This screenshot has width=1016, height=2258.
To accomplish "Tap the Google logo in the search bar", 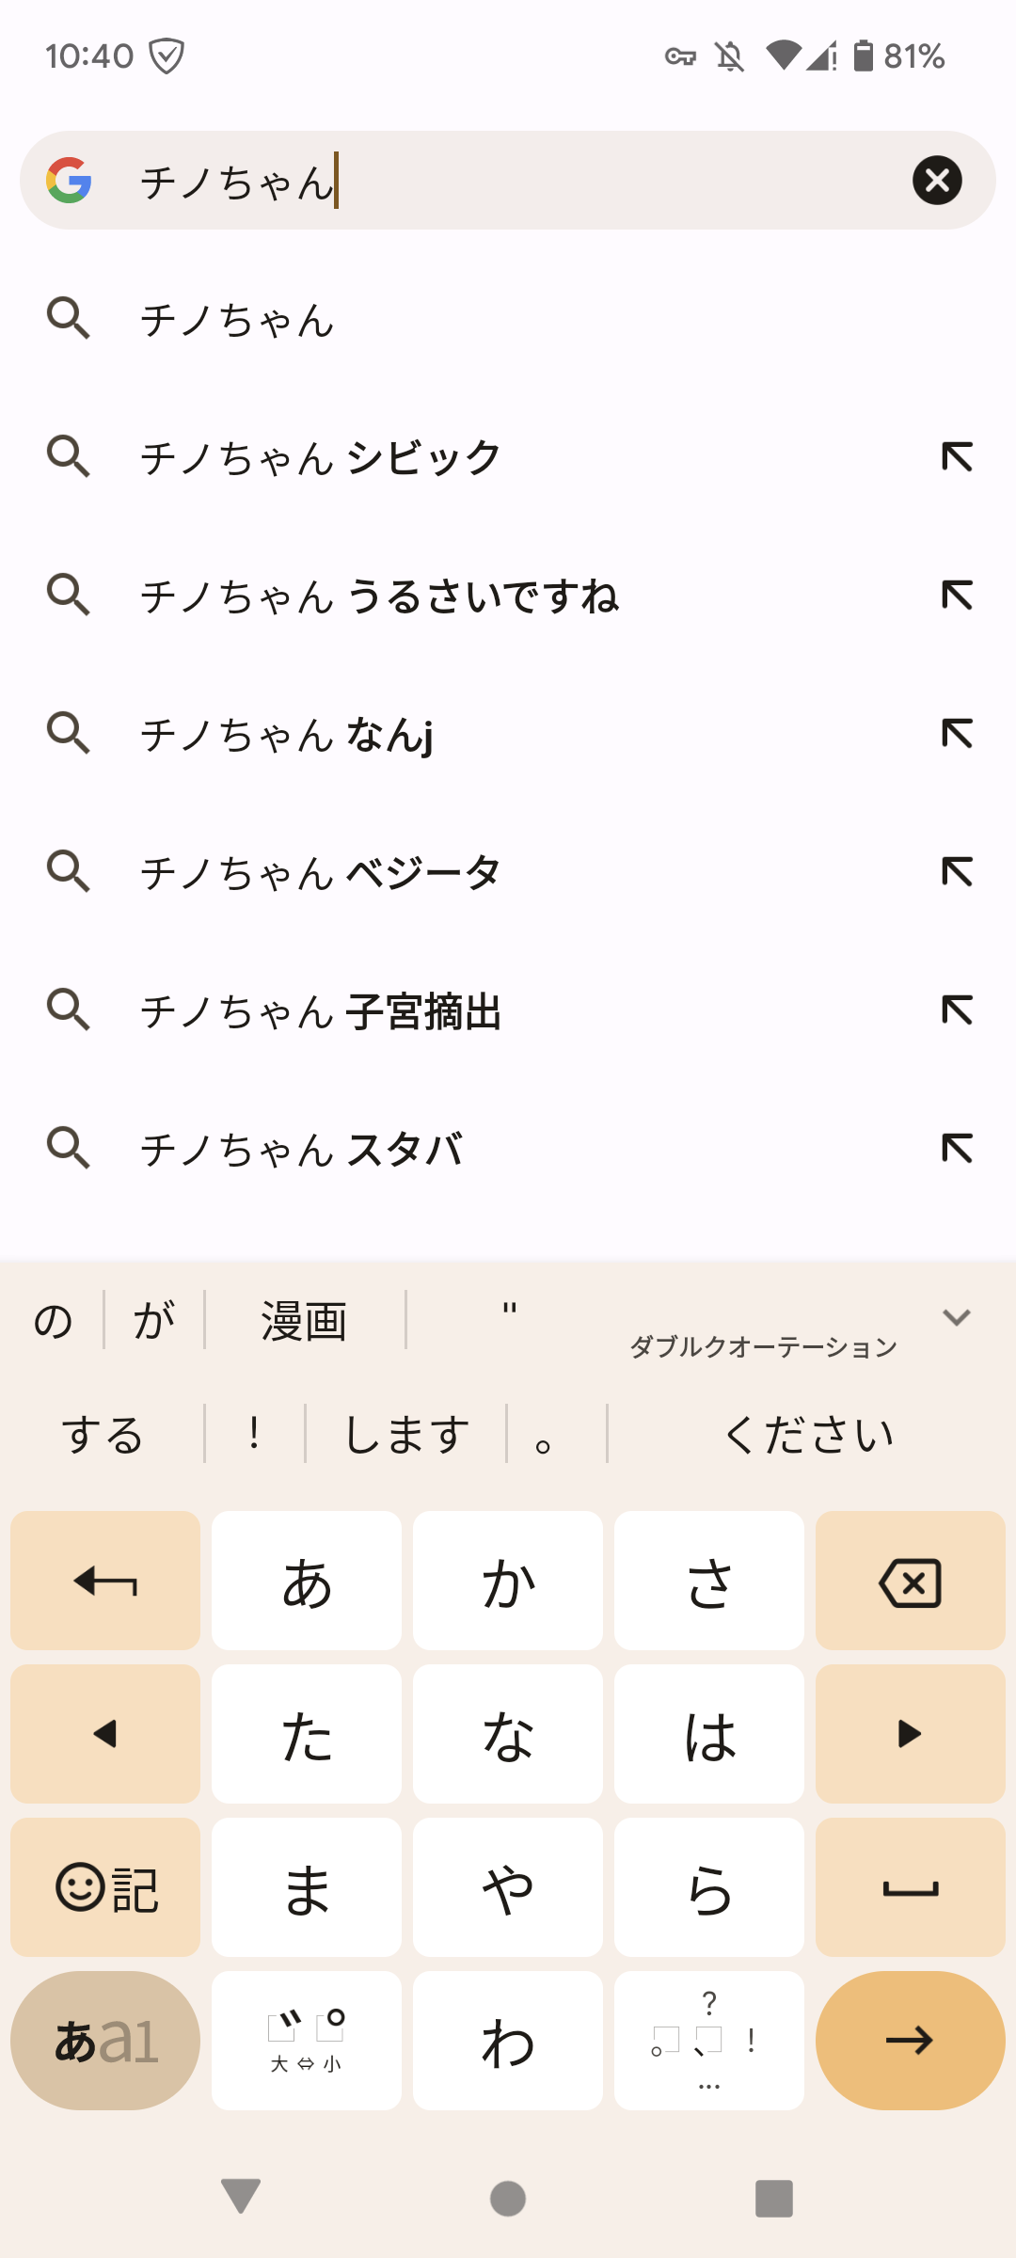I will coord(70,180).
